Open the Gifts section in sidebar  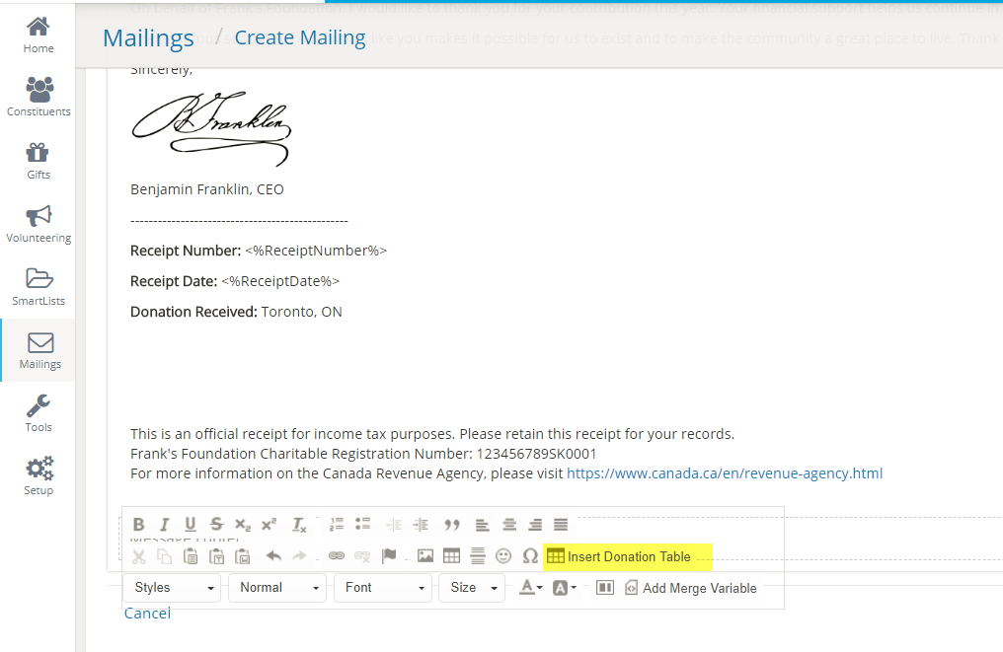39,160
